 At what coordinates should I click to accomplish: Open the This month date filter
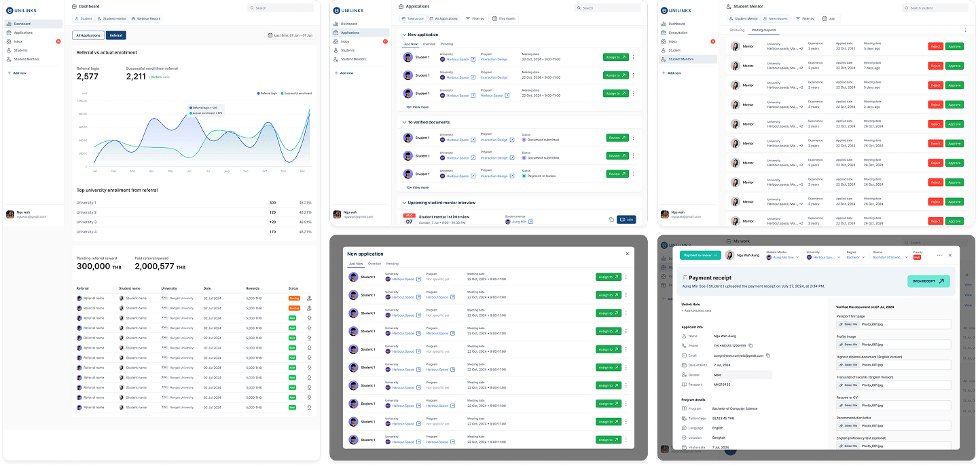504,18
